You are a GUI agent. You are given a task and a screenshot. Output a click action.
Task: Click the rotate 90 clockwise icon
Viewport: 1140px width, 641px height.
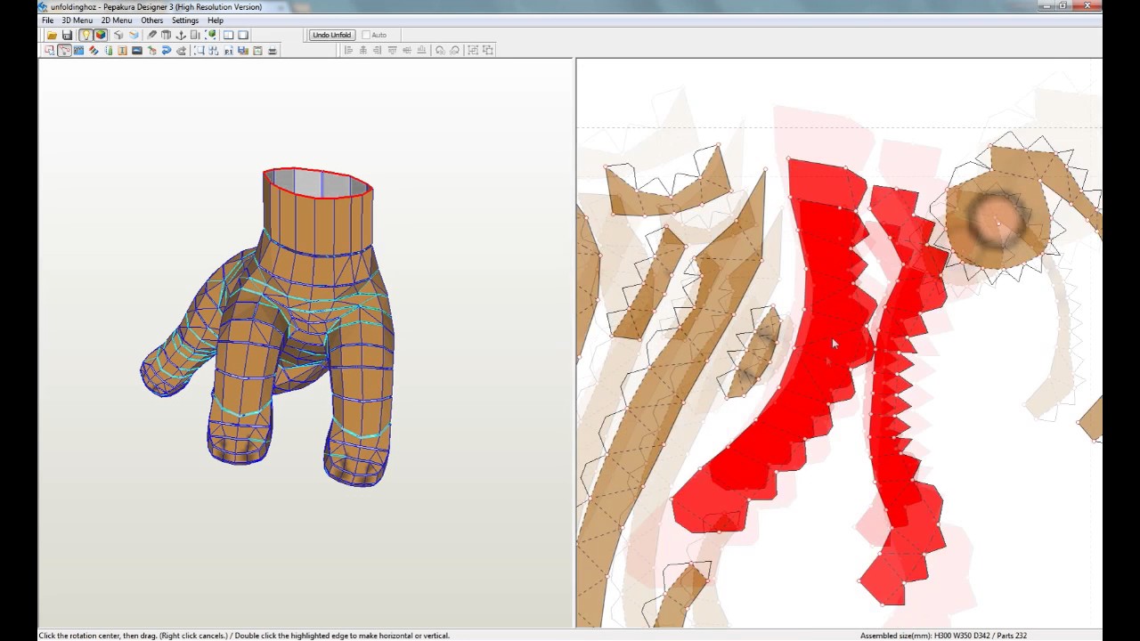pyautogui.click(x=455, y=50)
